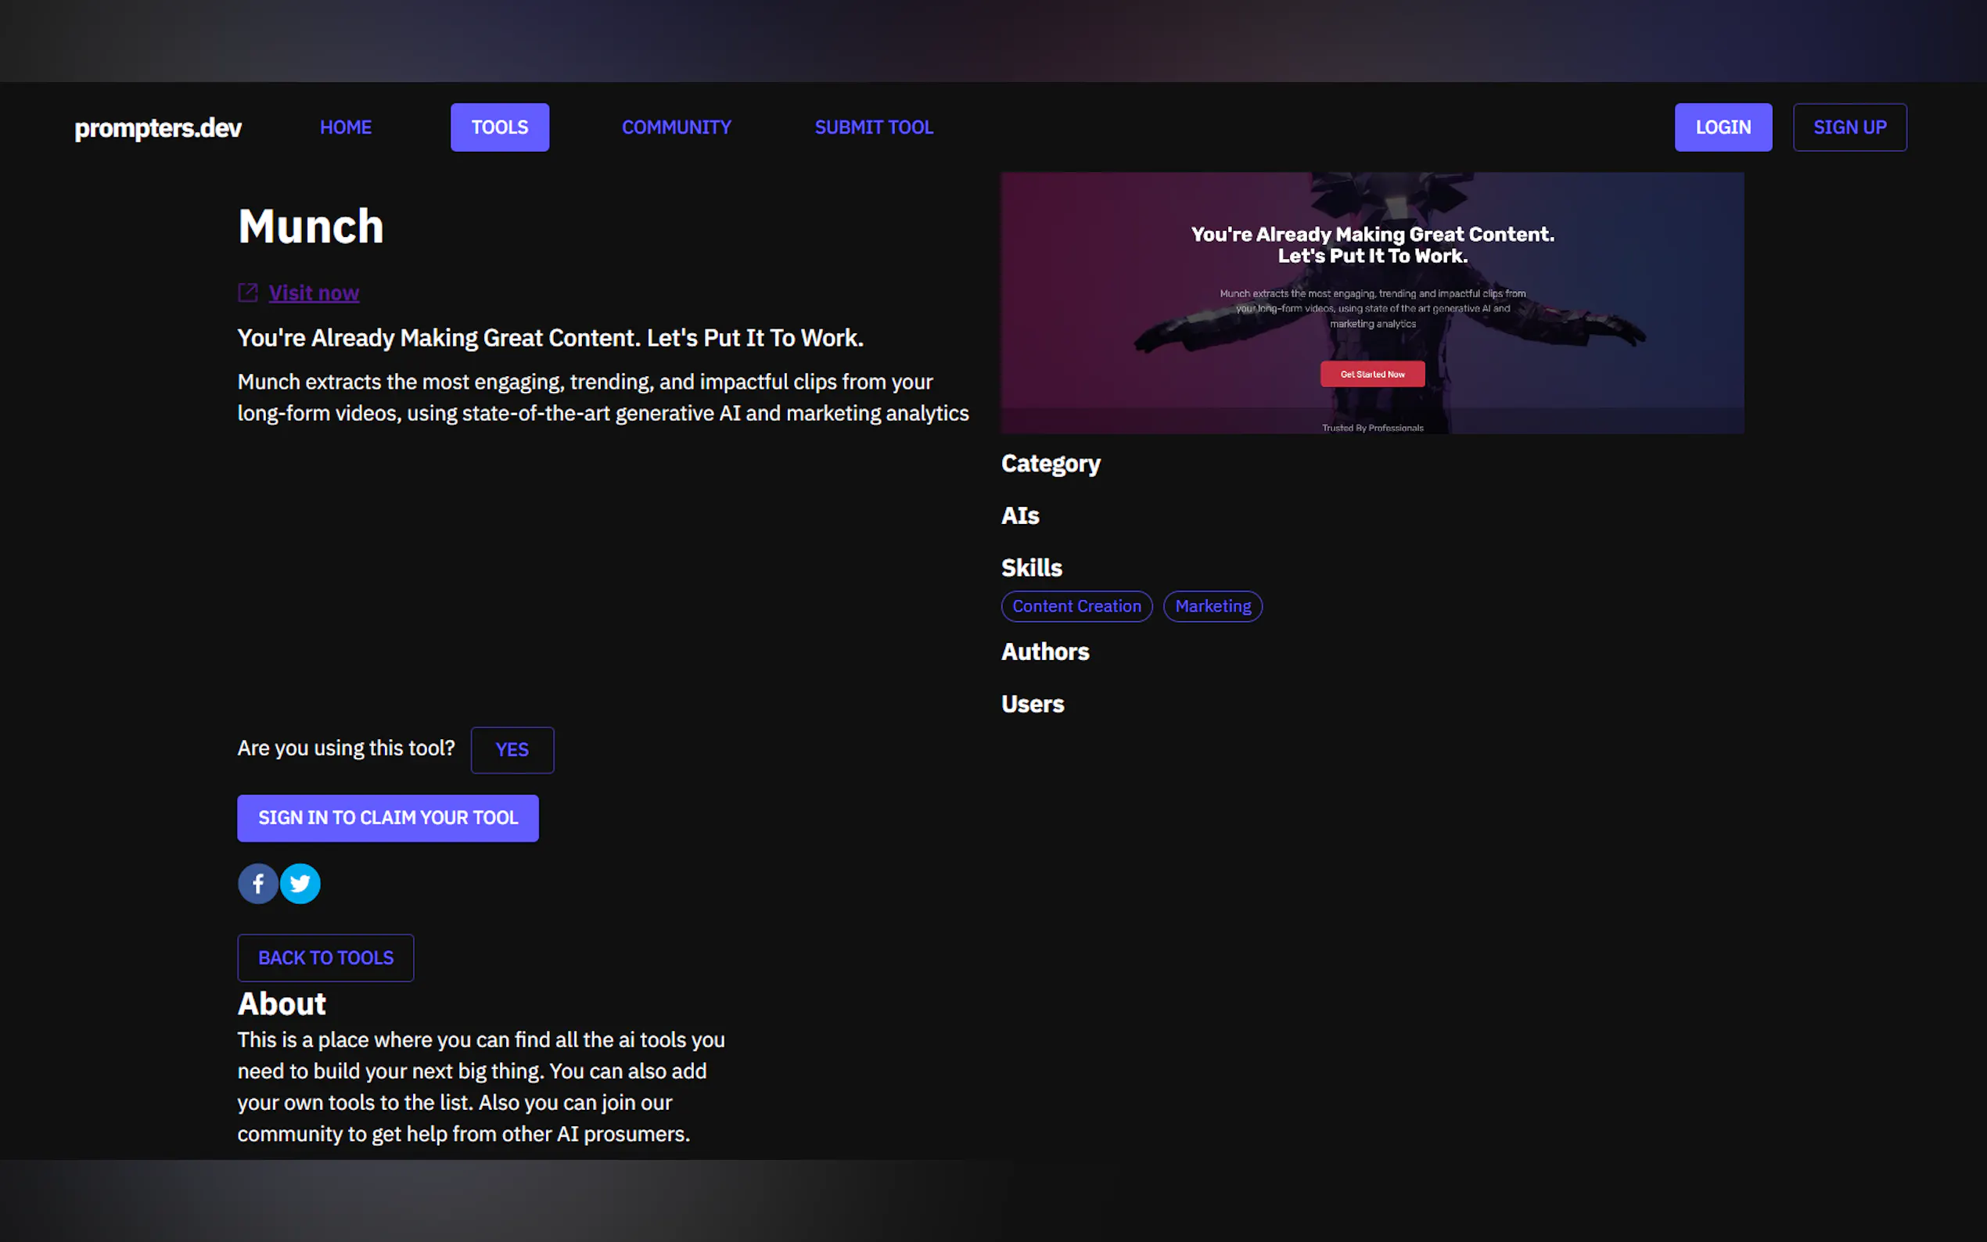
Task: Go to the Home menu item
Action: [346, 127]
